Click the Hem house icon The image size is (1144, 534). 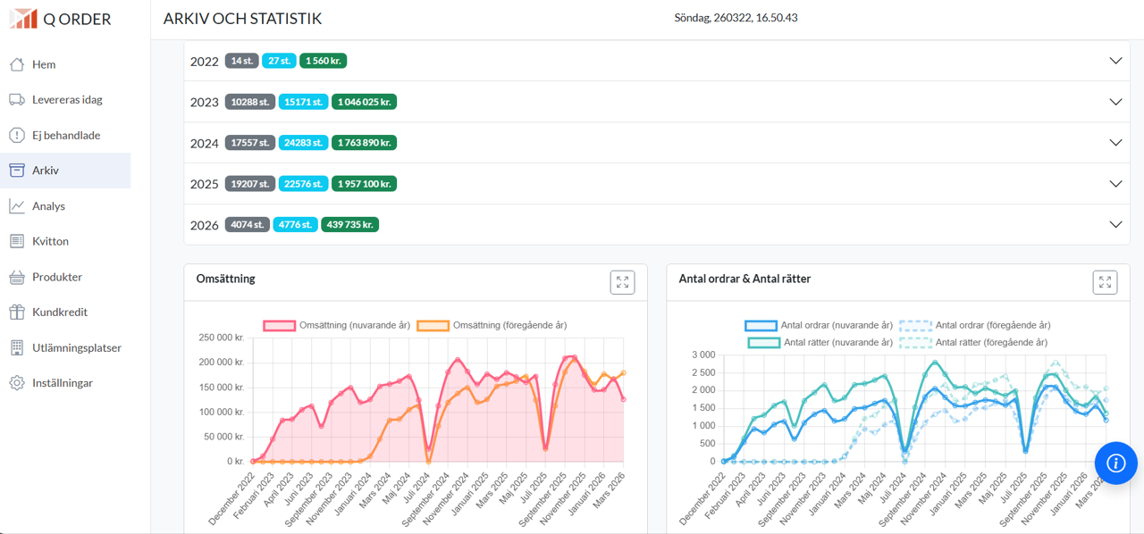pyautogui.click(x=16, y=64)
